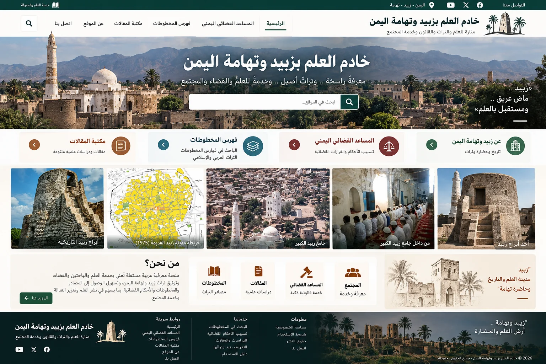Open اتصل بنا in the header menu
The image size is (546, 364).
point(63,23)
